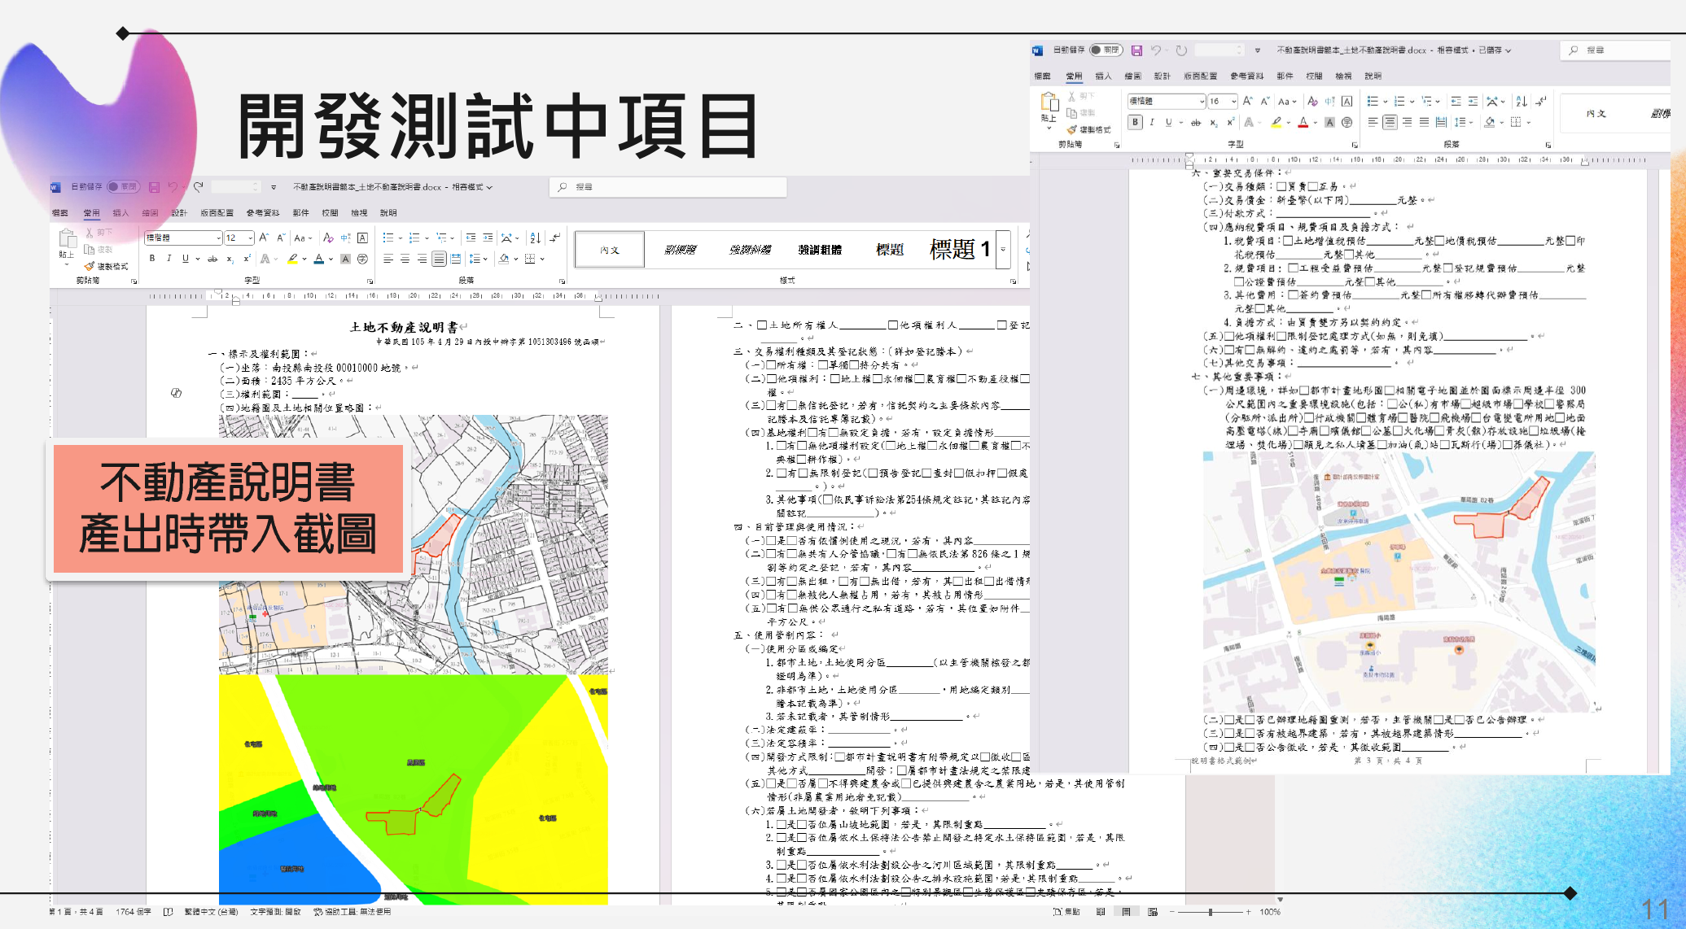Click the Redo icon in the left Word window
The width and height of the screenshot is (1686, 929).
[x=198, y=187]
